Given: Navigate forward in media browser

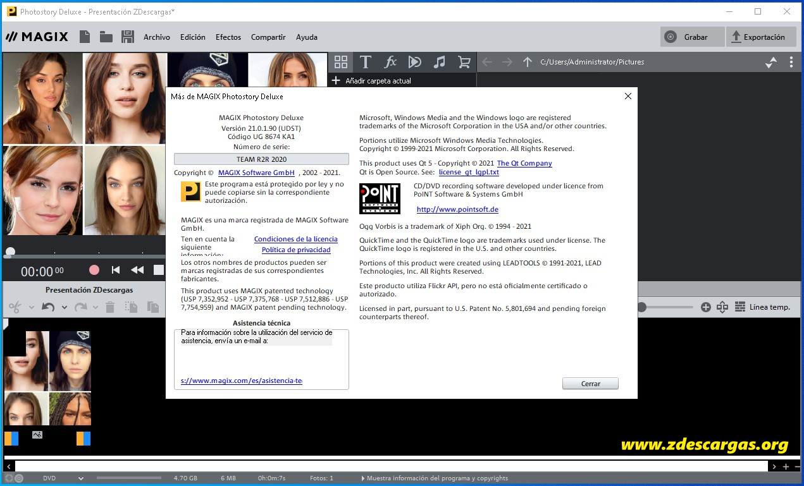Looking at the screenshot, I should [x=507, y=62].
